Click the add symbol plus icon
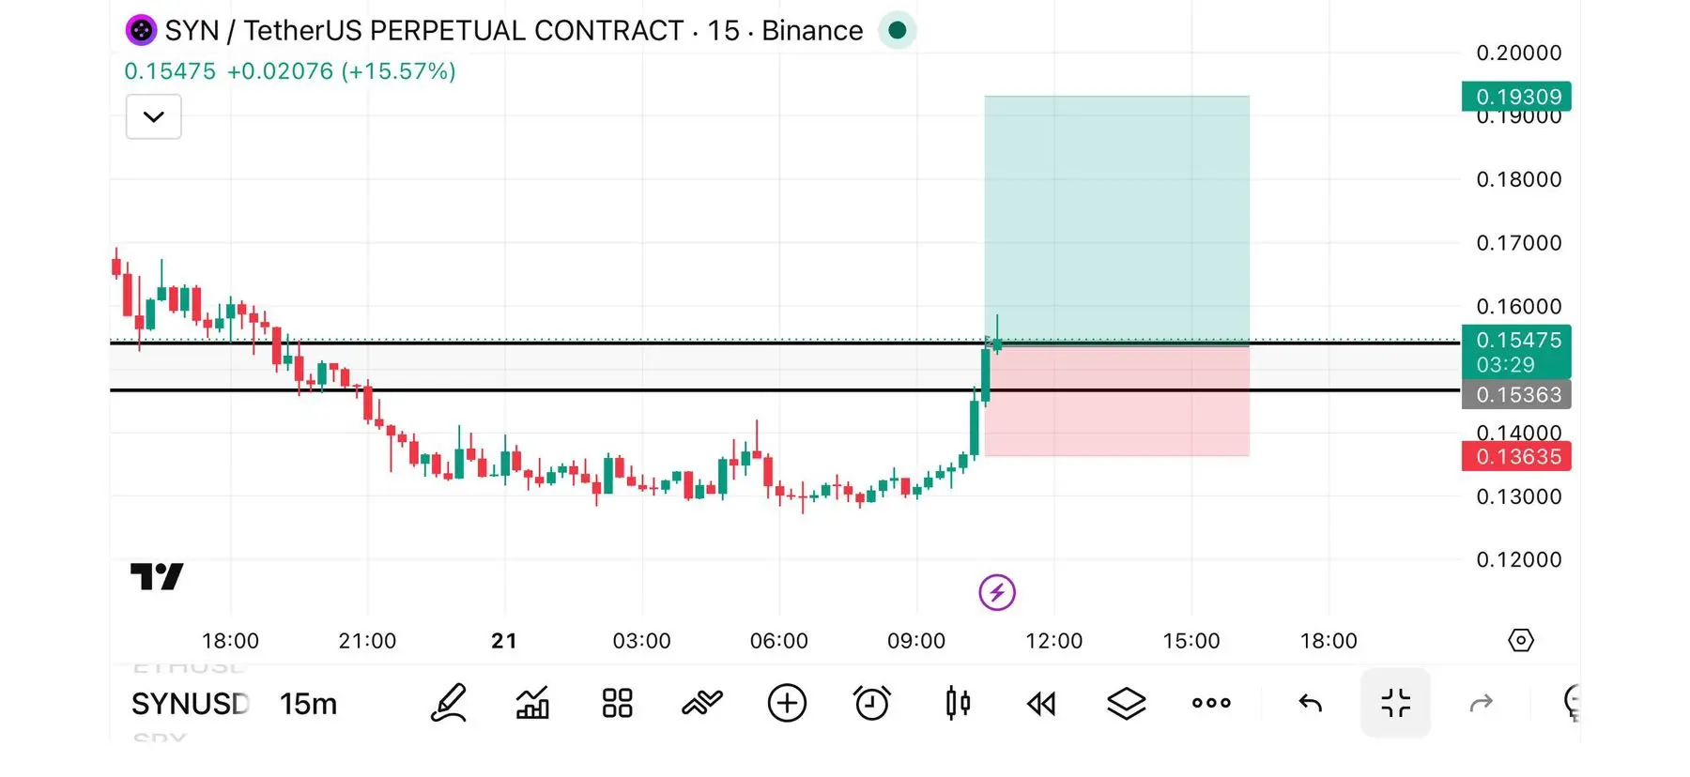The image size is (1690, 777). click(787, 703)
